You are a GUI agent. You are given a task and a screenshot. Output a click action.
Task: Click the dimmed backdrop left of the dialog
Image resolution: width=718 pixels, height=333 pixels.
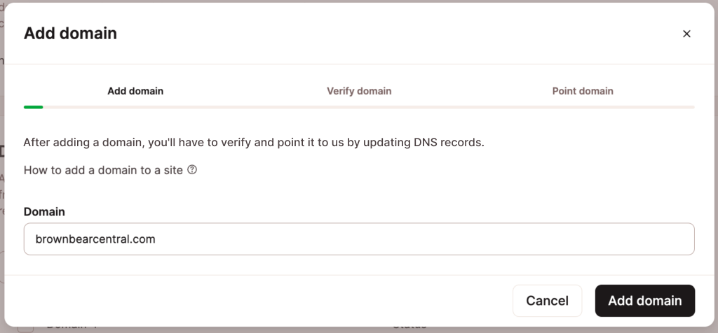tap(1, 210)
